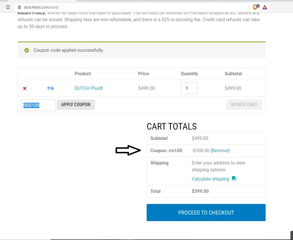
Task: Open the DUTCH Plus® product link
Action: 89,88
